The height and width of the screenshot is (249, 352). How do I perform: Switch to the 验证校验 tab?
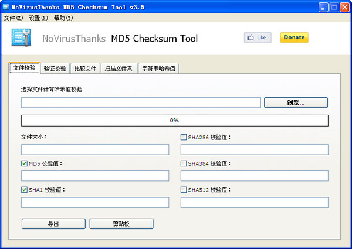tap(55, 69)
